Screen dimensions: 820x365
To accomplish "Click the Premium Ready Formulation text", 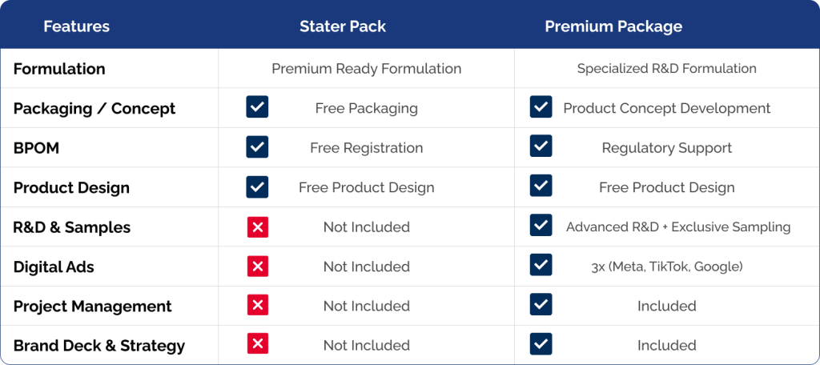I will 366,69.
